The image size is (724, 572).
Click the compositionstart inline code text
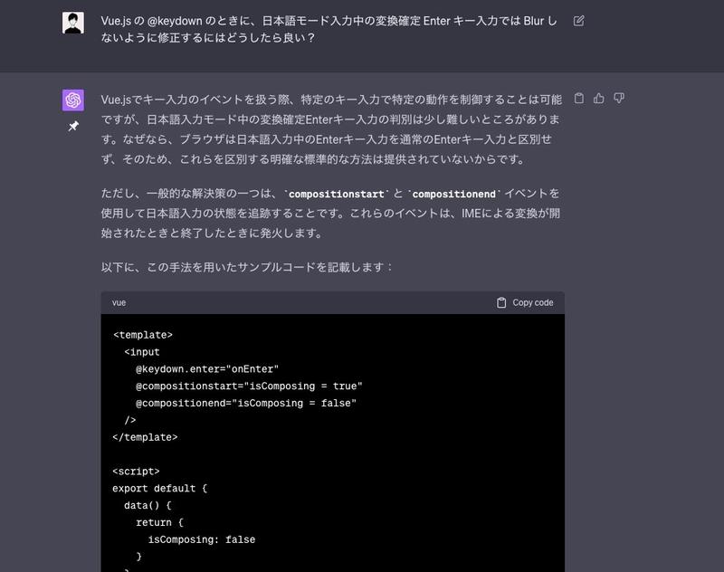pos(336,194)
